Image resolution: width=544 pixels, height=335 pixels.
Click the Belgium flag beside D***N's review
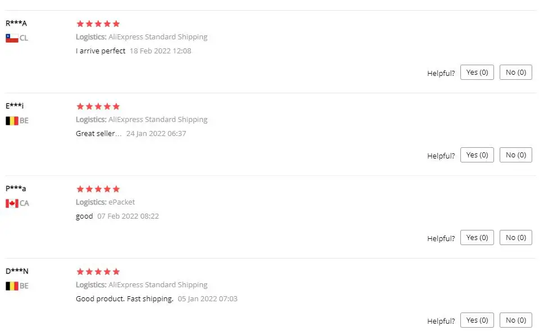click(x=12, y=286)
